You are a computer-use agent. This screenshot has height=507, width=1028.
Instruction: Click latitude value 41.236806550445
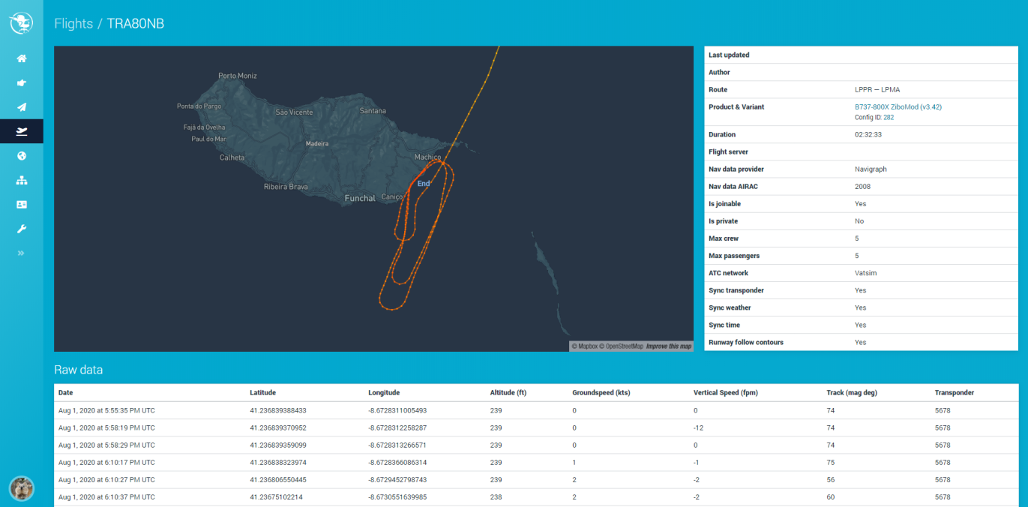click(x=278, y=480)
